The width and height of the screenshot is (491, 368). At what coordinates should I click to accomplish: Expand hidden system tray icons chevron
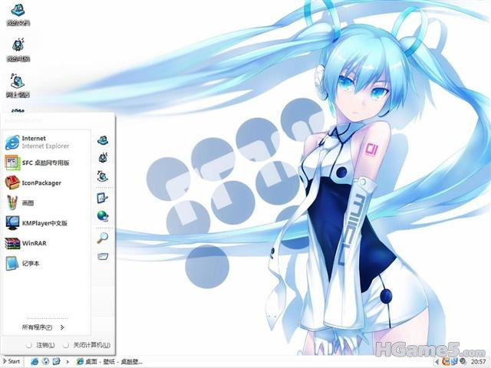point(437,362)
